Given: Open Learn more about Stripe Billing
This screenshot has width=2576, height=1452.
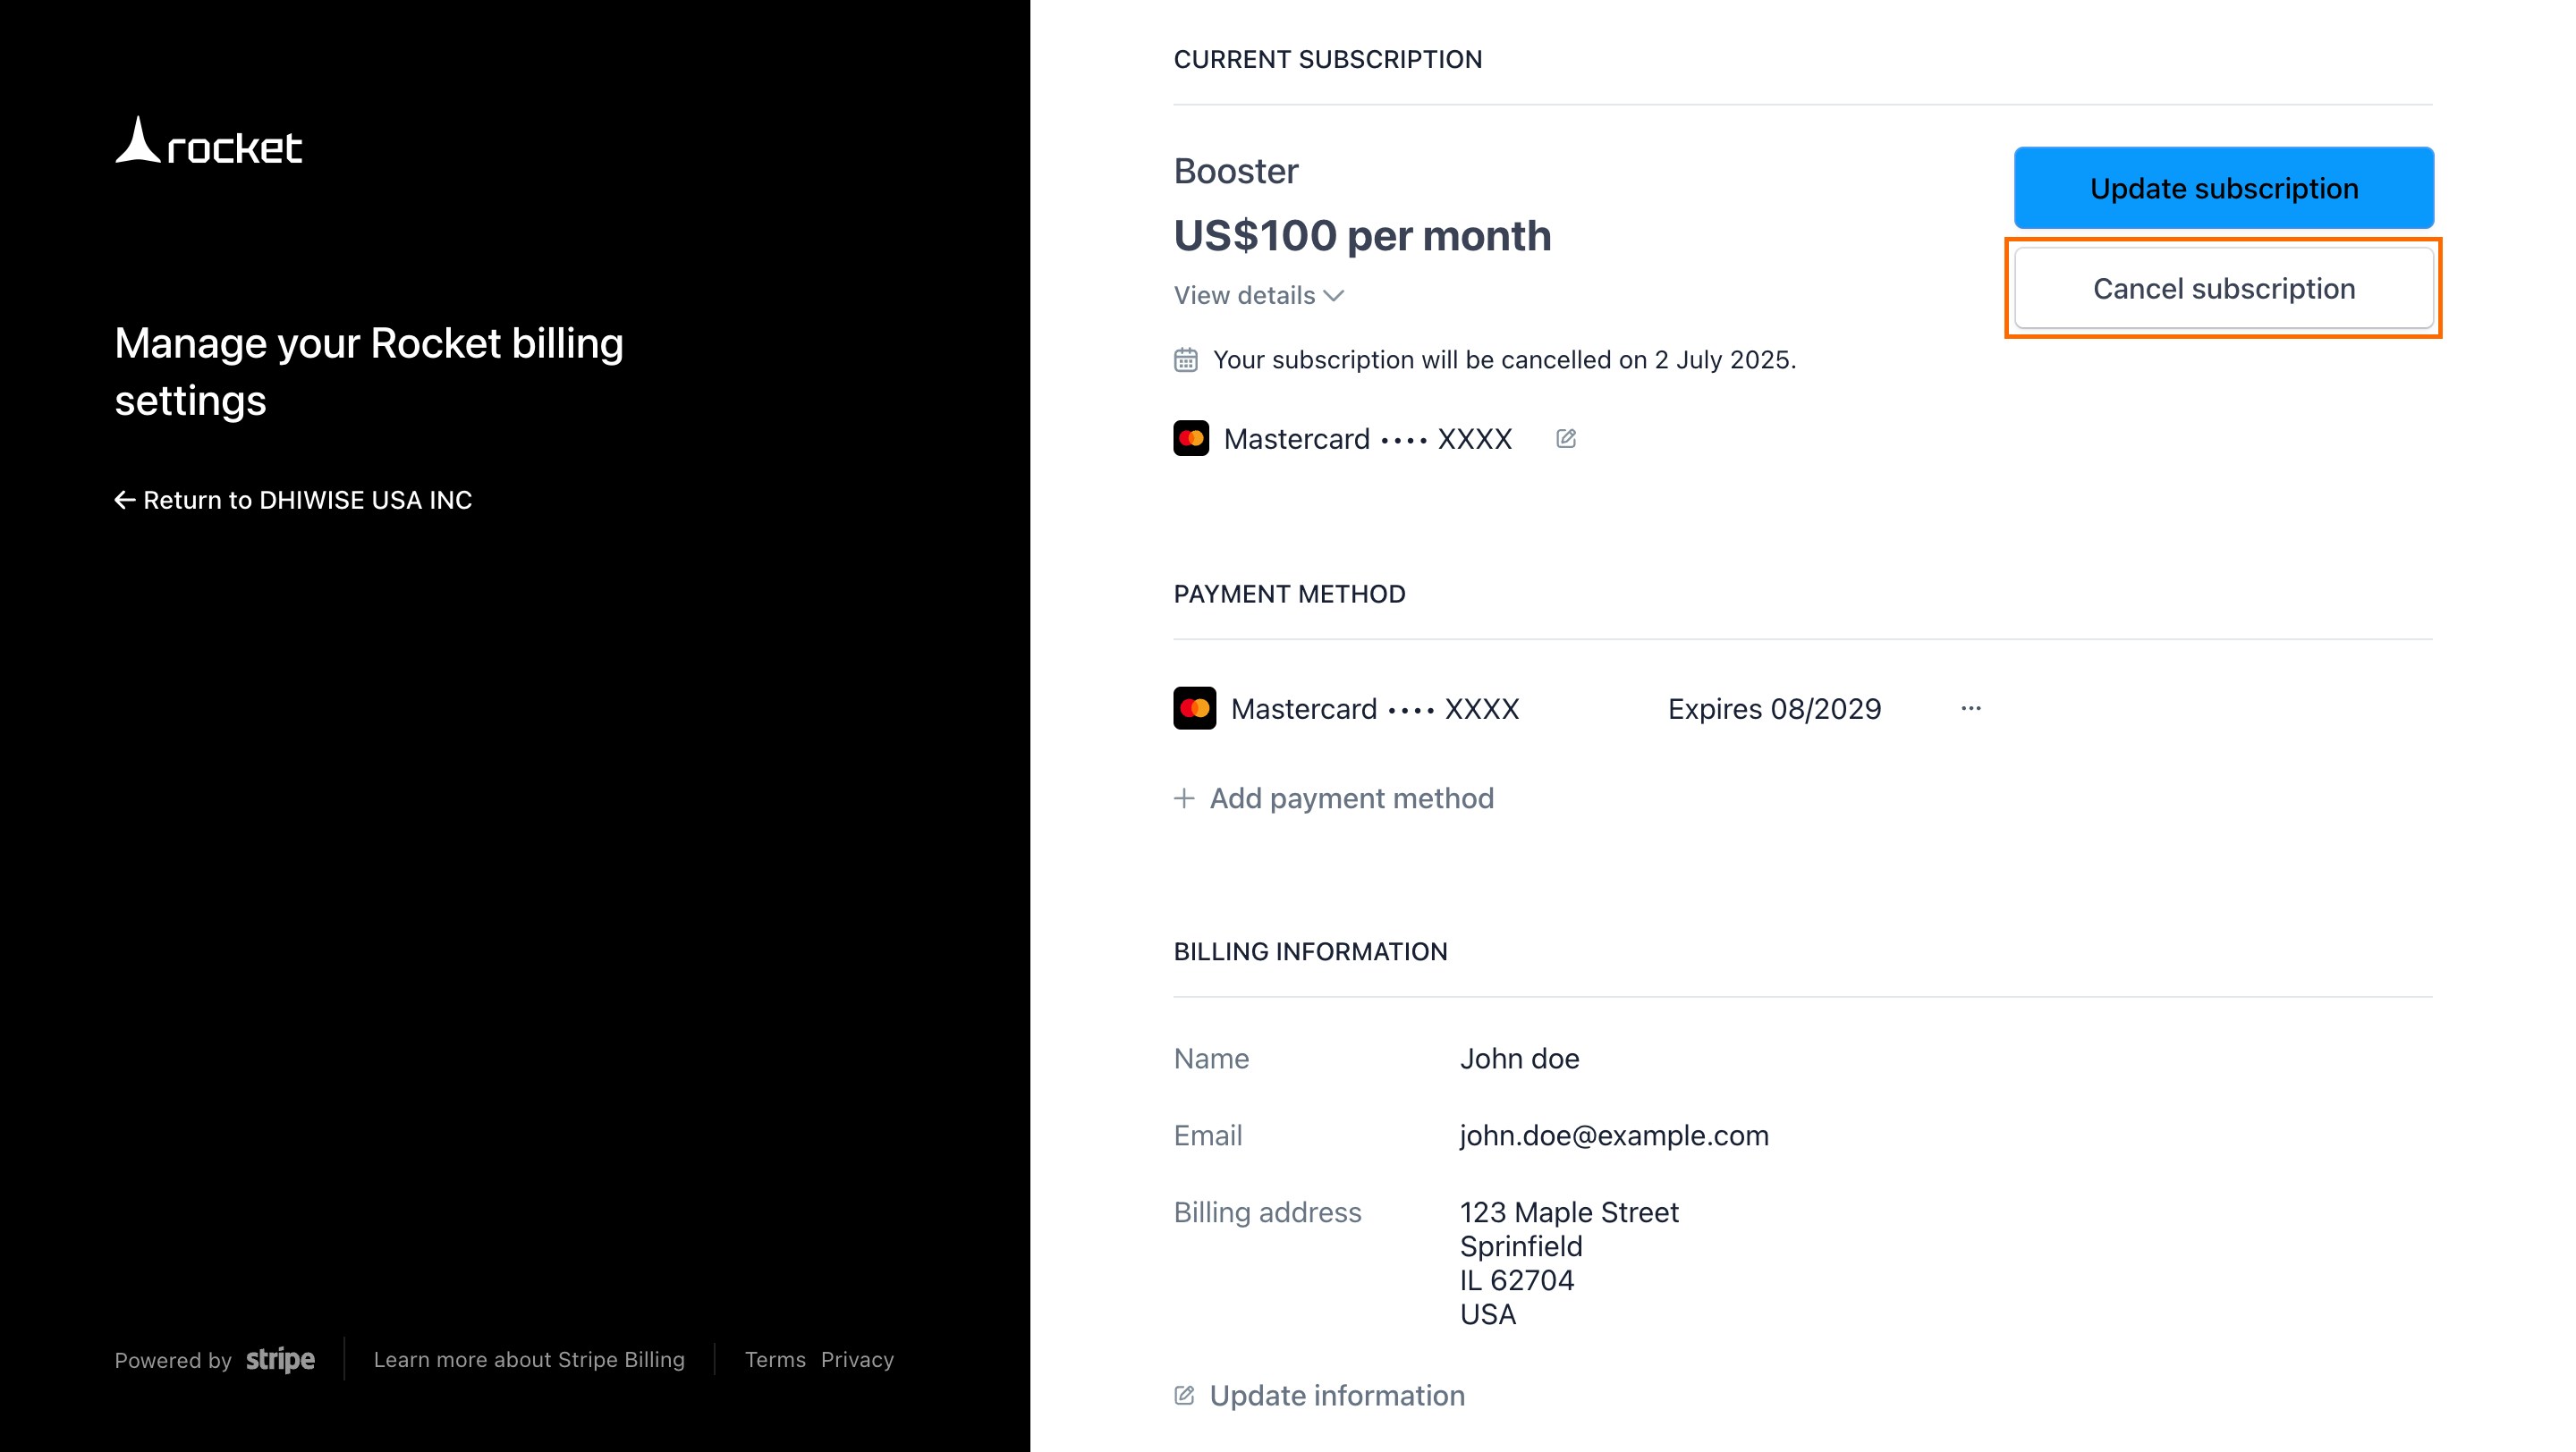Looking at the screenshot, I should pos(529,1359).
